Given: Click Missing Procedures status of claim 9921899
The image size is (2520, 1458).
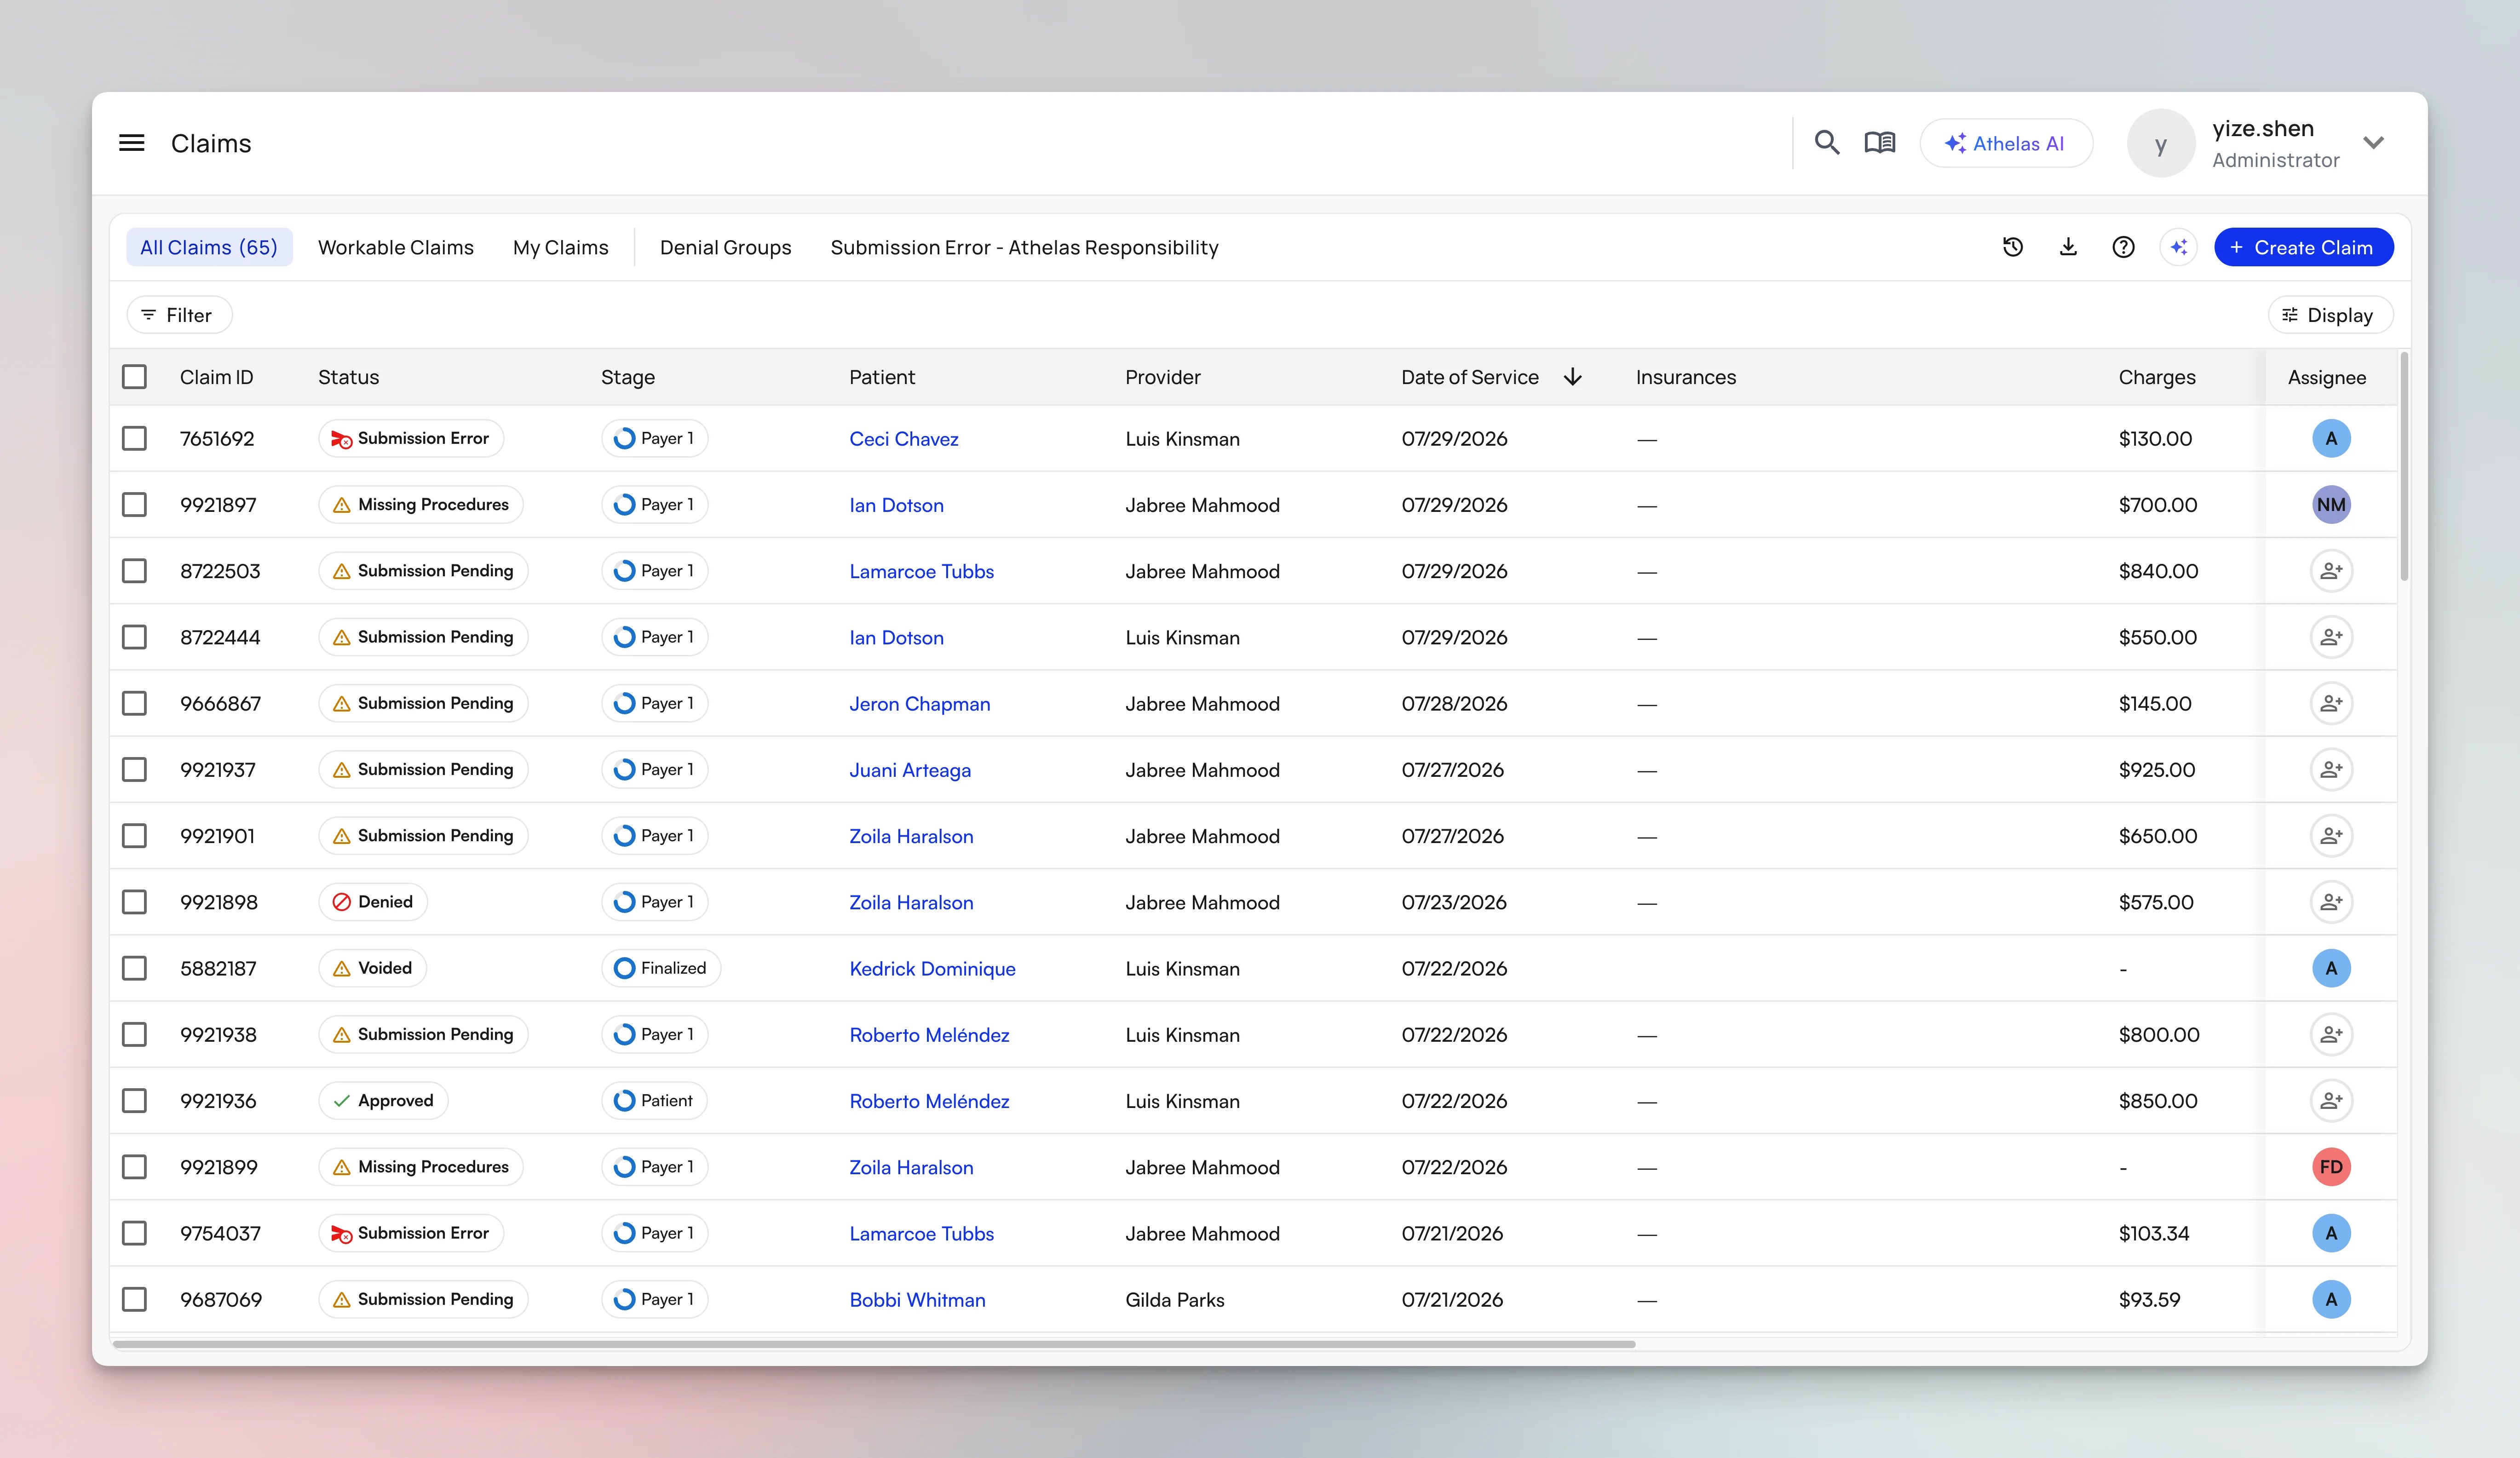Looking at the screenshot, I should click(421, 1167).
